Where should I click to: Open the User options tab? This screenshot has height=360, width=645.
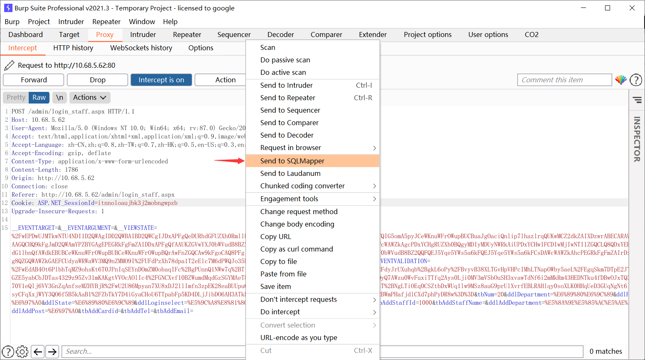click(488, 35)
